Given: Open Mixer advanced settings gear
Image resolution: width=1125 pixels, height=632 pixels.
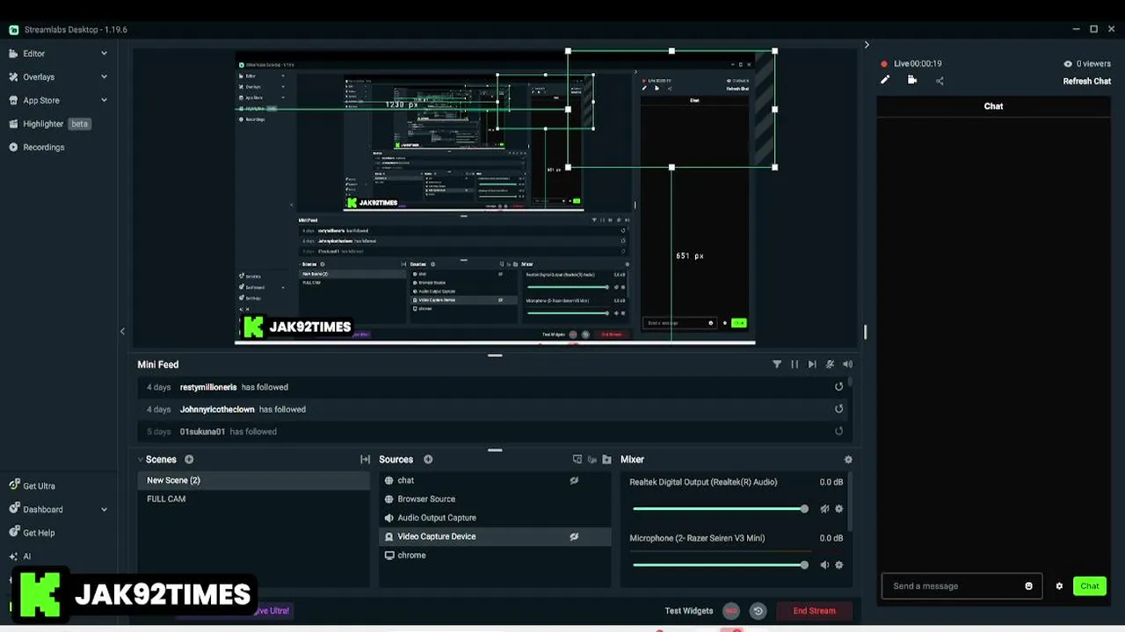Looking at the screenshot, I should [848, 459].
